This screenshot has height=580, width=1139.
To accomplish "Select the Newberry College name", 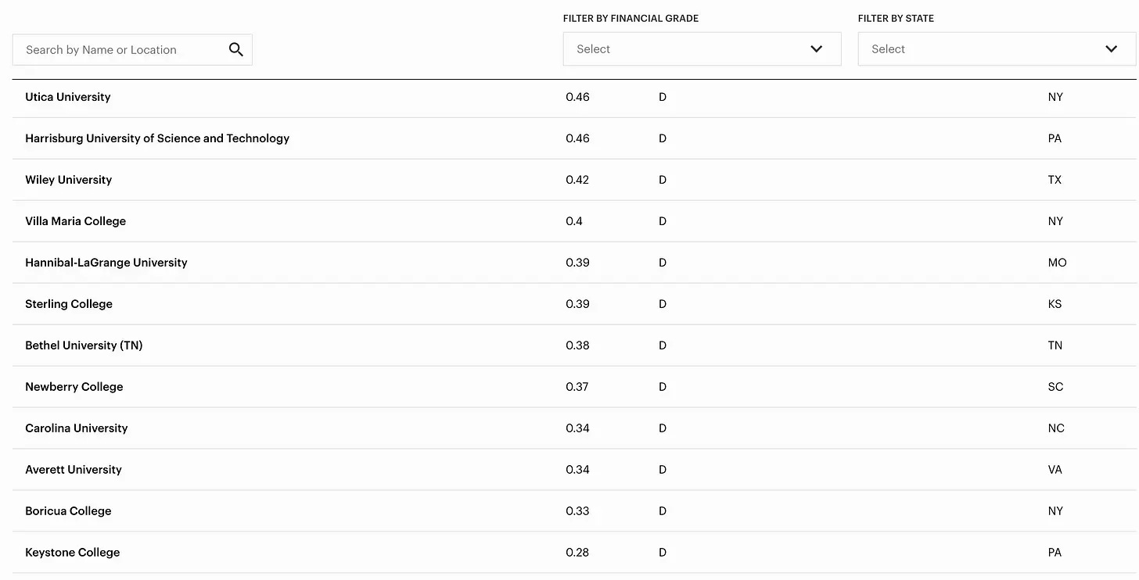I will tap(74, 387).
